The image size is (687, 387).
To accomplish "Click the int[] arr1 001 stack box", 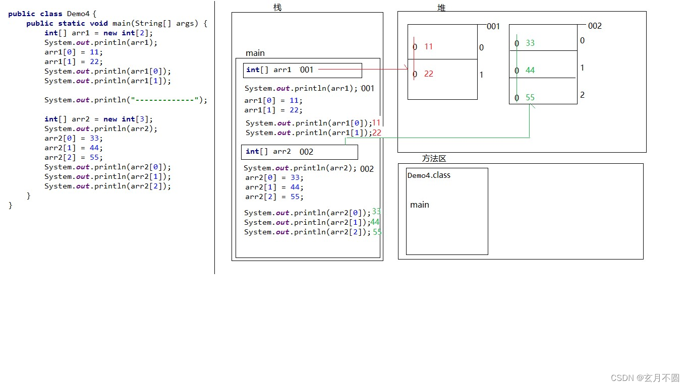I will (303, 70).
